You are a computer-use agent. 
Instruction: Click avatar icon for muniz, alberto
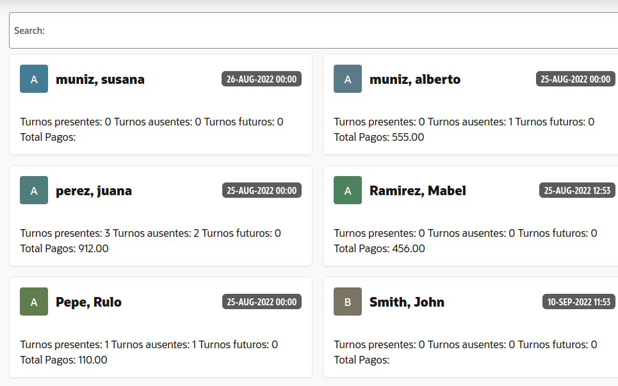[348, 79]
